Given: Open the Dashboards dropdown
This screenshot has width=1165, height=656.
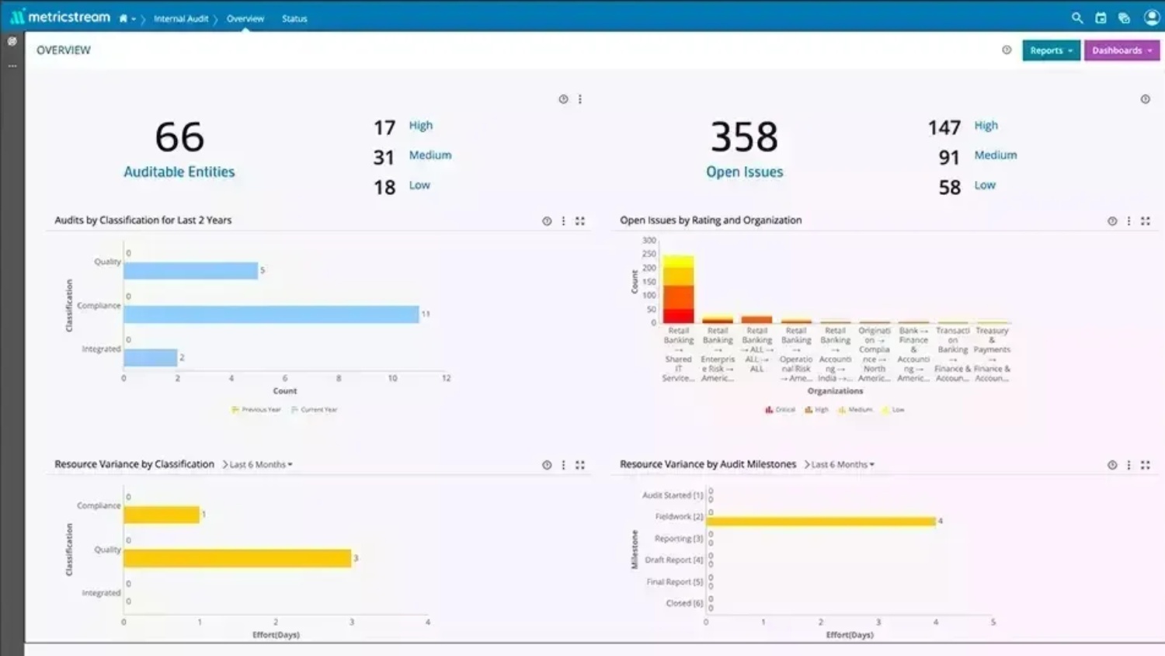Looking at the screenshot, I should coord(1121,50).
